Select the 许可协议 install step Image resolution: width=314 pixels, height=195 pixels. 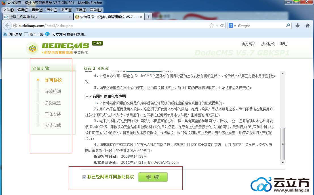click(53, 80)
